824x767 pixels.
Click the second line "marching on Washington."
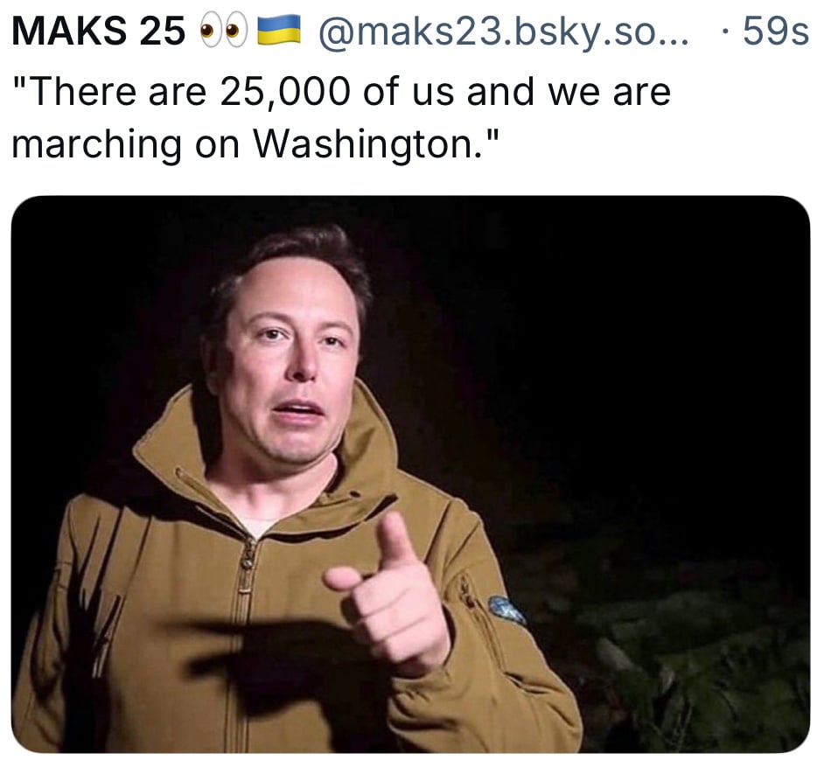pos(255,144)
